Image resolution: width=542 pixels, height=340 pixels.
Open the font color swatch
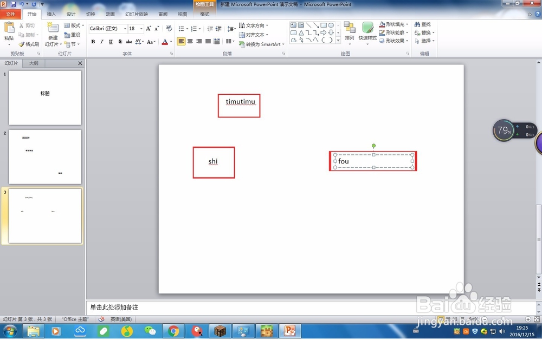tap(164, 41)
